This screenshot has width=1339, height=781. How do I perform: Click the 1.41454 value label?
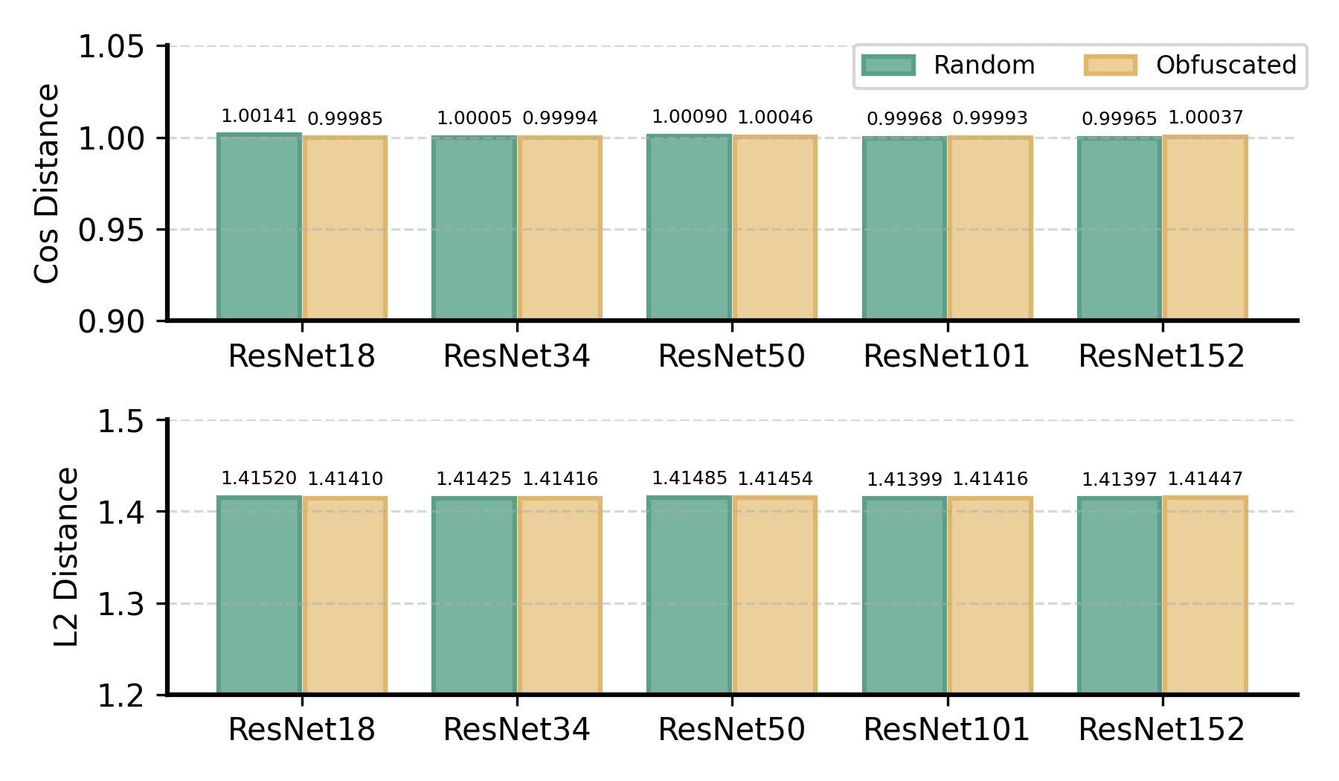coord(775,479)
